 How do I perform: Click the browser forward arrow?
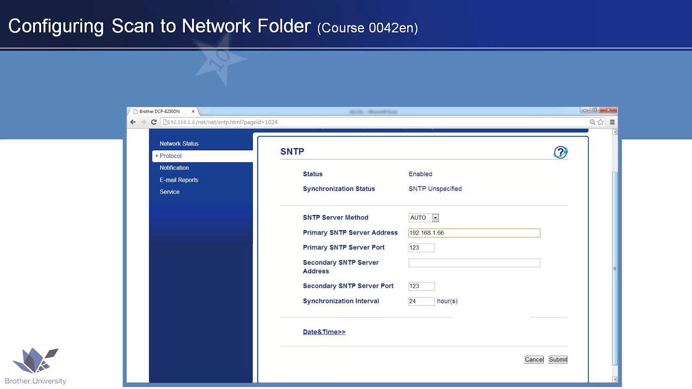(143, 122)
